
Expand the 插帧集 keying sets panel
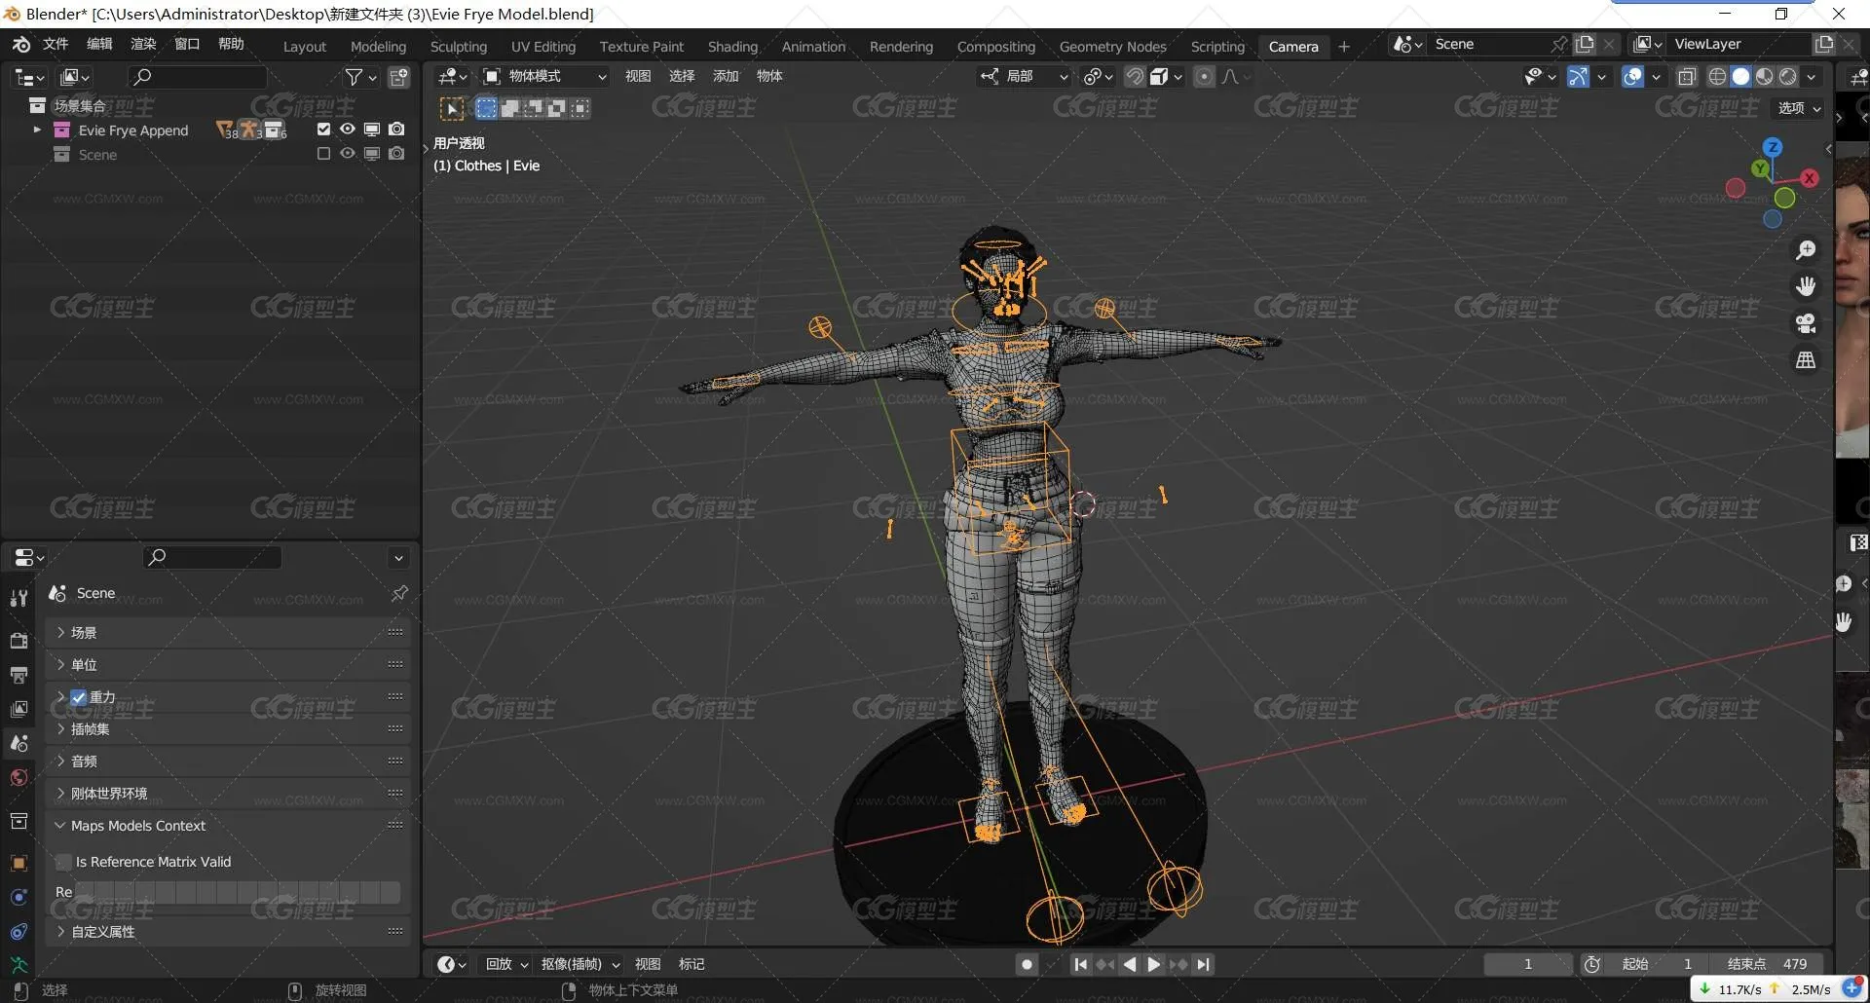point(227,729)
